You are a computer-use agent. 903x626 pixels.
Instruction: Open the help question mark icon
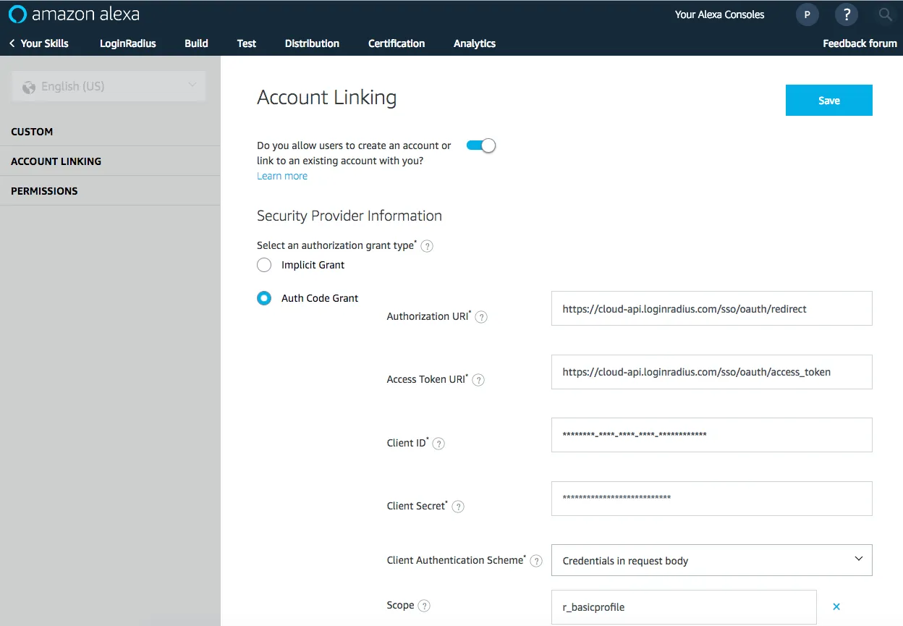847,14
